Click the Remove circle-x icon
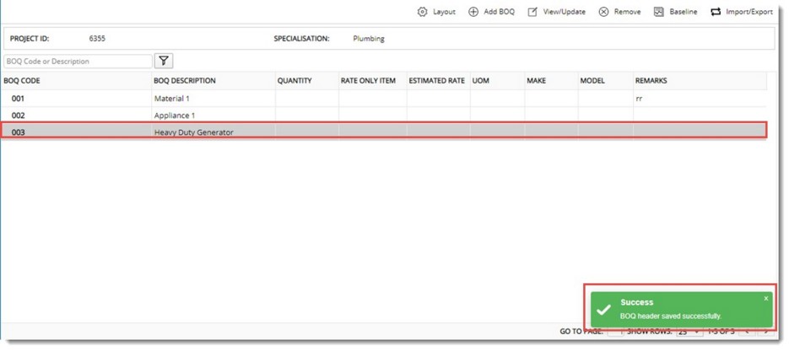Screen dimensions: 789x350 coord(604,12)
